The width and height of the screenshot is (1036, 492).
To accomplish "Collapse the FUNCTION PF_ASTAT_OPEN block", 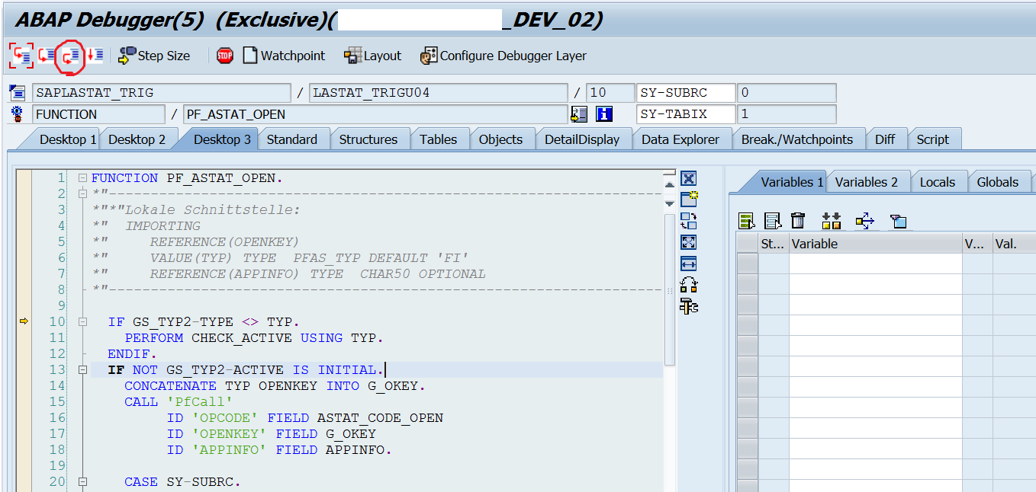I will coord(82,178).
